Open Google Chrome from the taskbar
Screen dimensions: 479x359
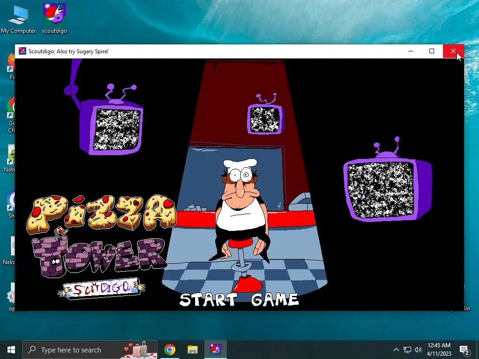(x=169, y=350)
